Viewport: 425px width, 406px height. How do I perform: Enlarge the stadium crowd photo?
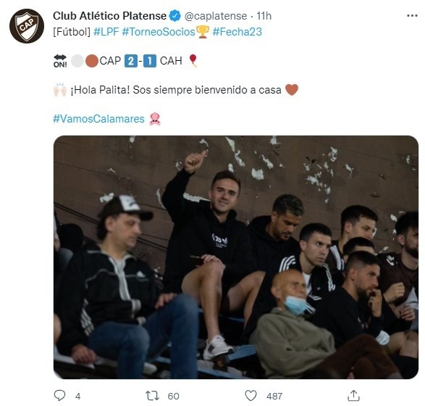pos(236,257)
